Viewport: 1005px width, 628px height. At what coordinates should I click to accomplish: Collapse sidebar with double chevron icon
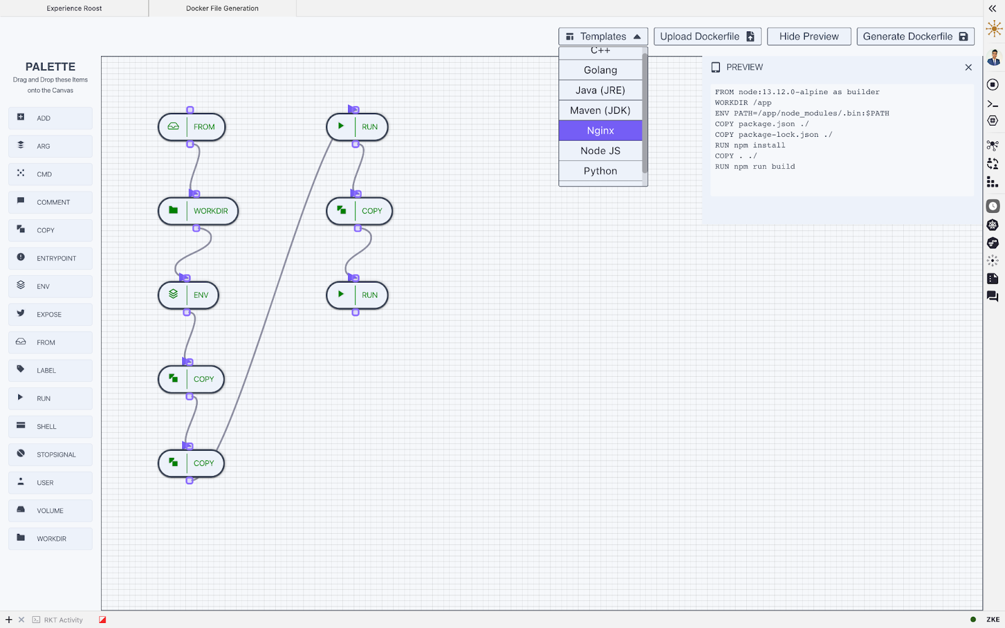pos(992,9)
